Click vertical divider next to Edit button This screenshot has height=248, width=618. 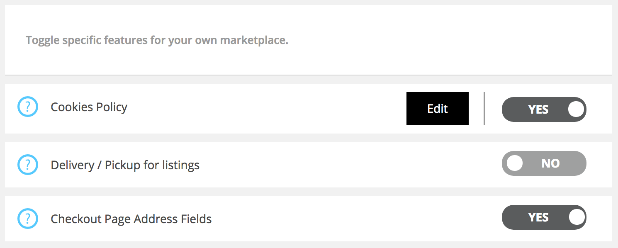pos(484,109)
